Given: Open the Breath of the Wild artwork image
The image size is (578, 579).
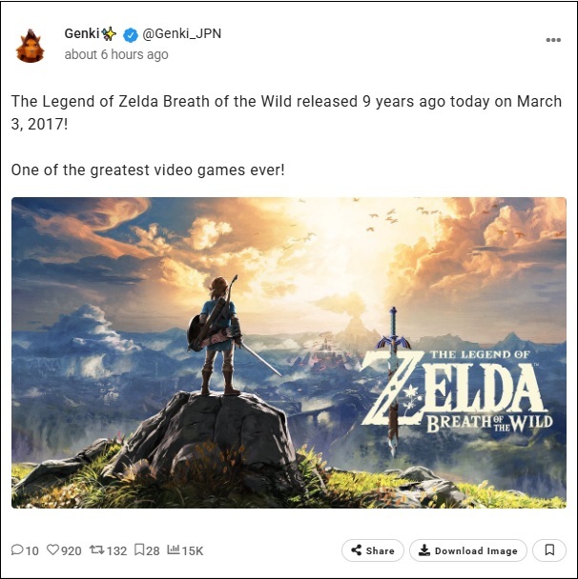Looking at the screenshot, I should tap(289, 352).
